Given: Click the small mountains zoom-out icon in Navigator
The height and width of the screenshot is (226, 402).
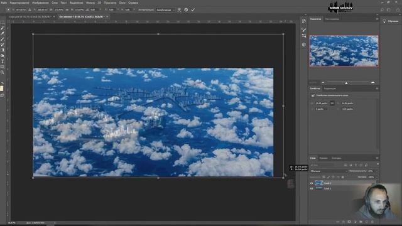Looking at the screenshot, I should click(323, 82).
